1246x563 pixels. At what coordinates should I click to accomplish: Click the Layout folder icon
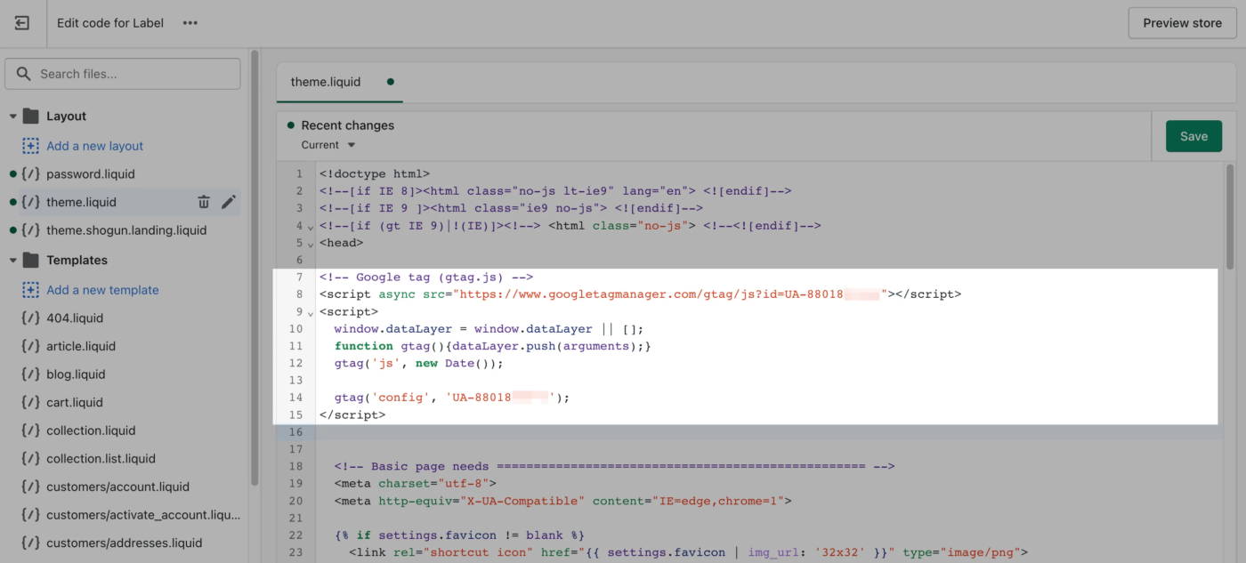pos(31,117)
